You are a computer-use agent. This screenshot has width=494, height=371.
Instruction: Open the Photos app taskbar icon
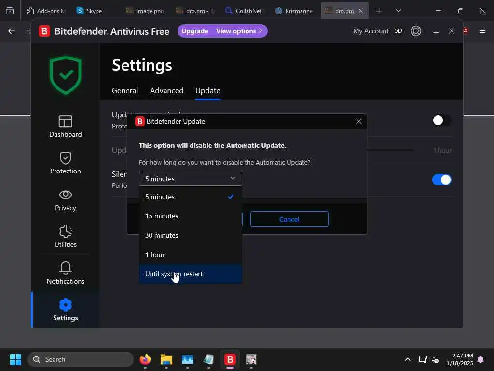coord(188,359)
